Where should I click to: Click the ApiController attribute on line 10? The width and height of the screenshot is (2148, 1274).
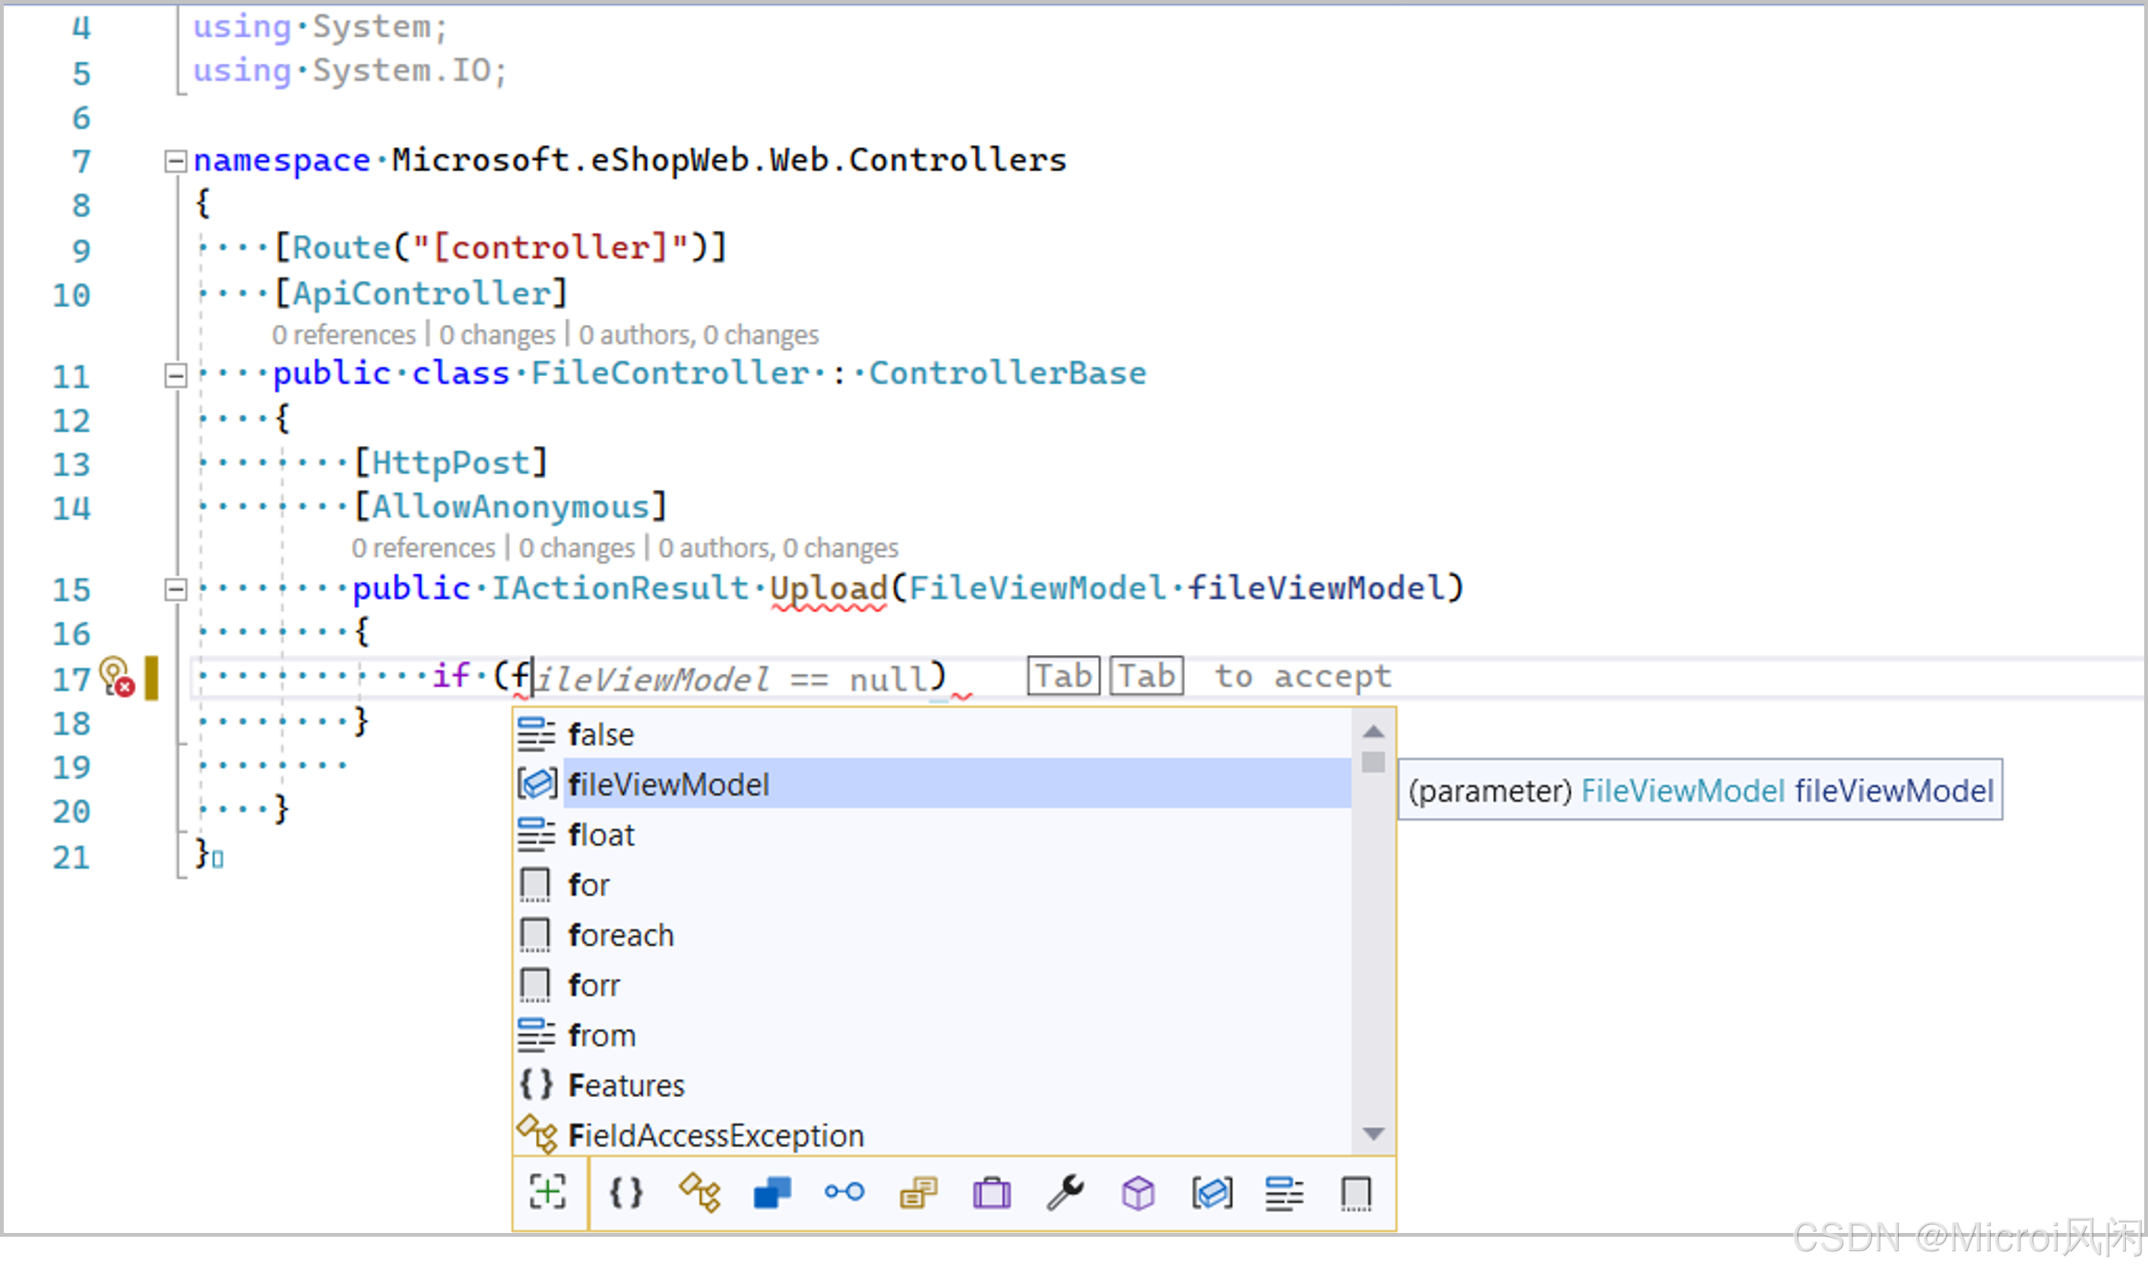(421, 293)
